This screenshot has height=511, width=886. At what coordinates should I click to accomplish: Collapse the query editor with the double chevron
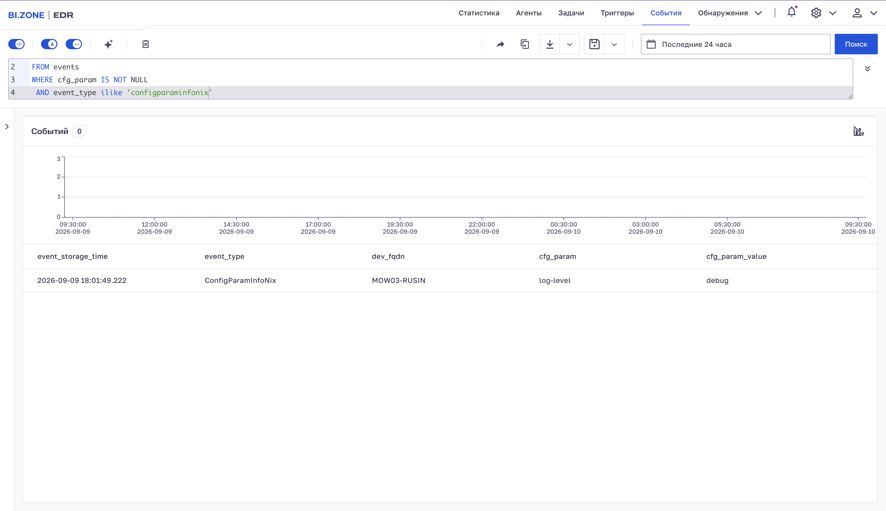tap(867, 69)
